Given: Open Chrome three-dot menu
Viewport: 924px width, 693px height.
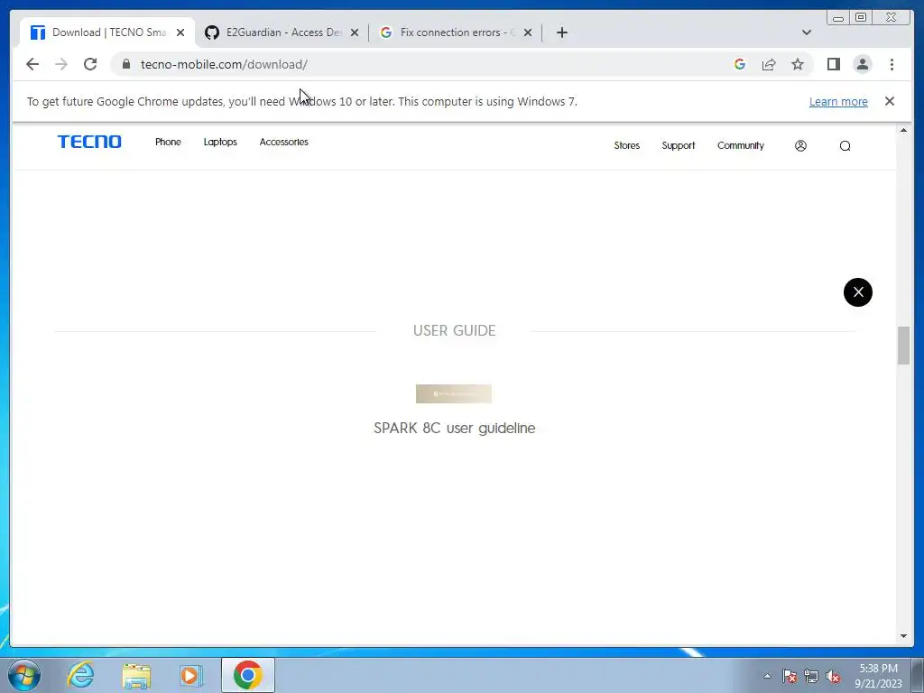Looking at the screenshot, I should pos(892,64).
